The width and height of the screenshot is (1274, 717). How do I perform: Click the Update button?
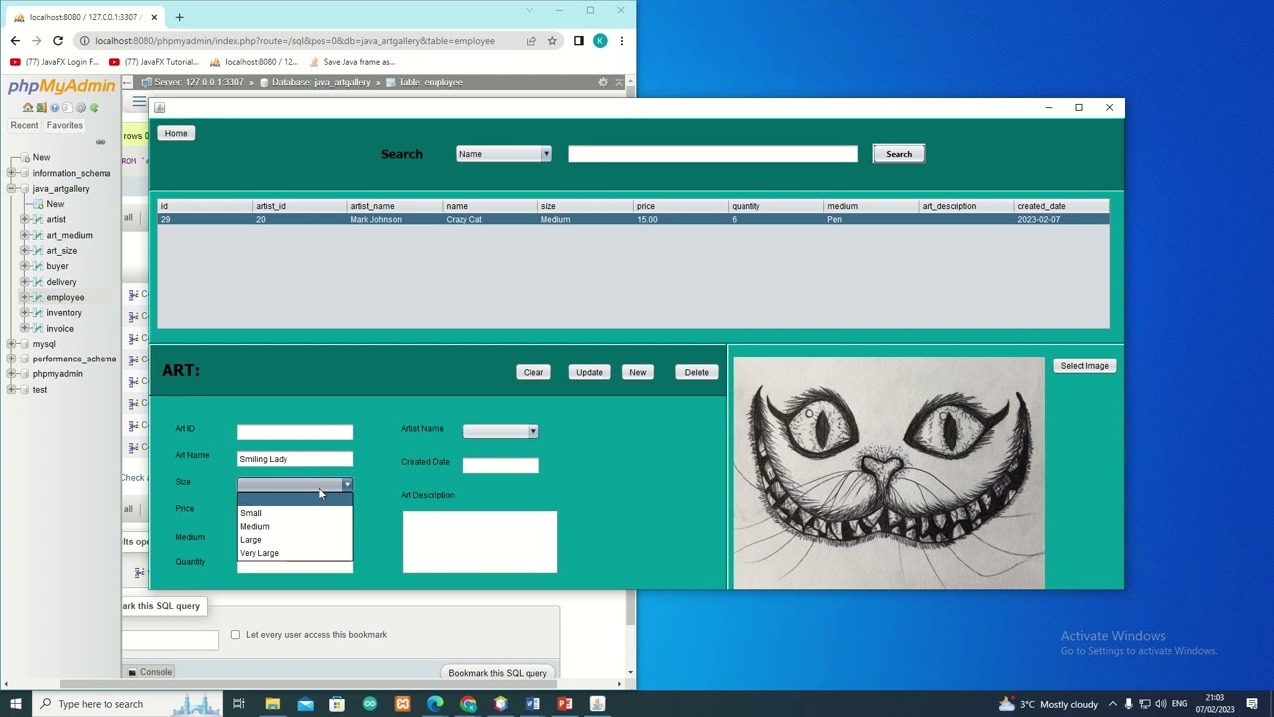coord(589,373)
